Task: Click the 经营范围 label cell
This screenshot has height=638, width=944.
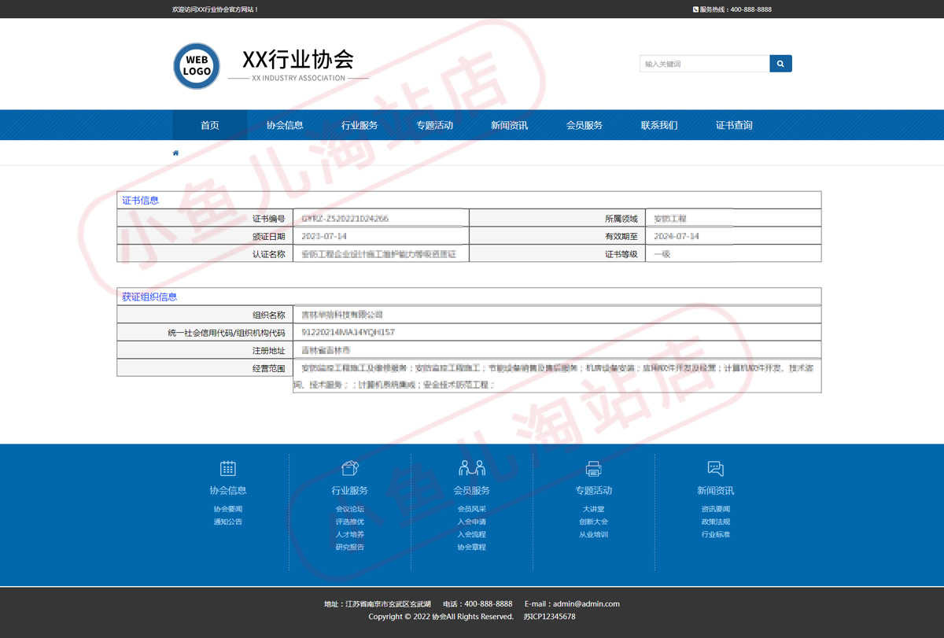Action: (x=205, y=368)
